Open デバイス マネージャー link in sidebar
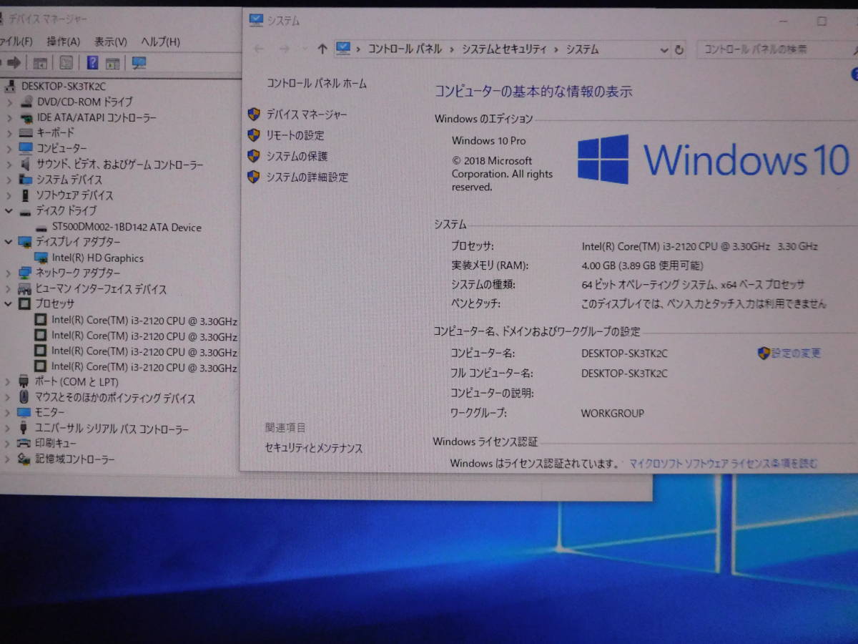Viewport: 858px width, 644px height. click(307, 114)
